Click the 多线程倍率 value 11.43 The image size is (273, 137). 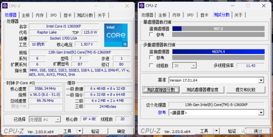[251, 66]
